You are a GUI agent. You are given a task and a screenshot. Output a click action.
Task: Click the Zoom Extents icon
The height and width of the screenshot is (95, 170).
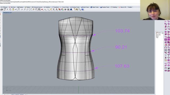pyautogui.click(x=31, y=9)
